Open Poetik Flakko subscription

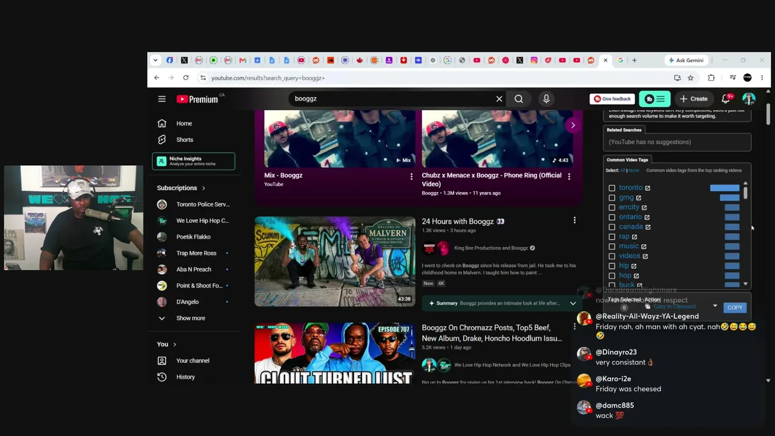194,237
